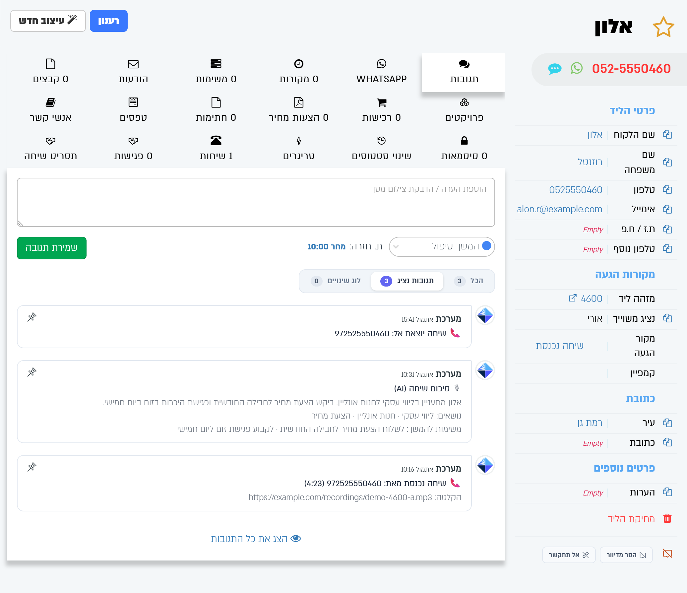The height and width of the screenshot is (593, 687).
Task: Save comment with שמירת תגובה button
Action: click(x=52, y=248)
